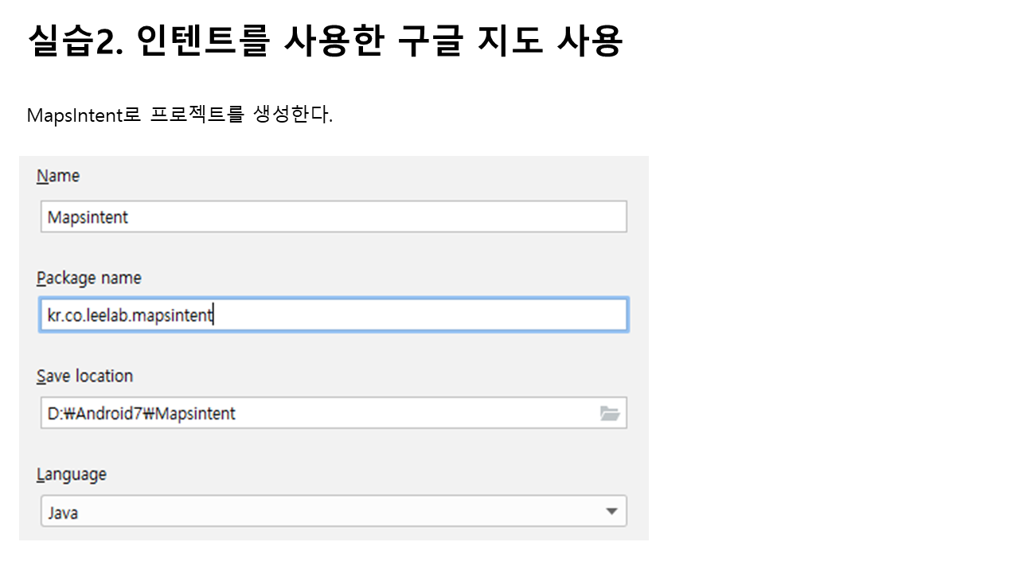This screenshot has height=573, width=1019.
Task: Click inside the Name input field
Action: (x=333, y=216)
